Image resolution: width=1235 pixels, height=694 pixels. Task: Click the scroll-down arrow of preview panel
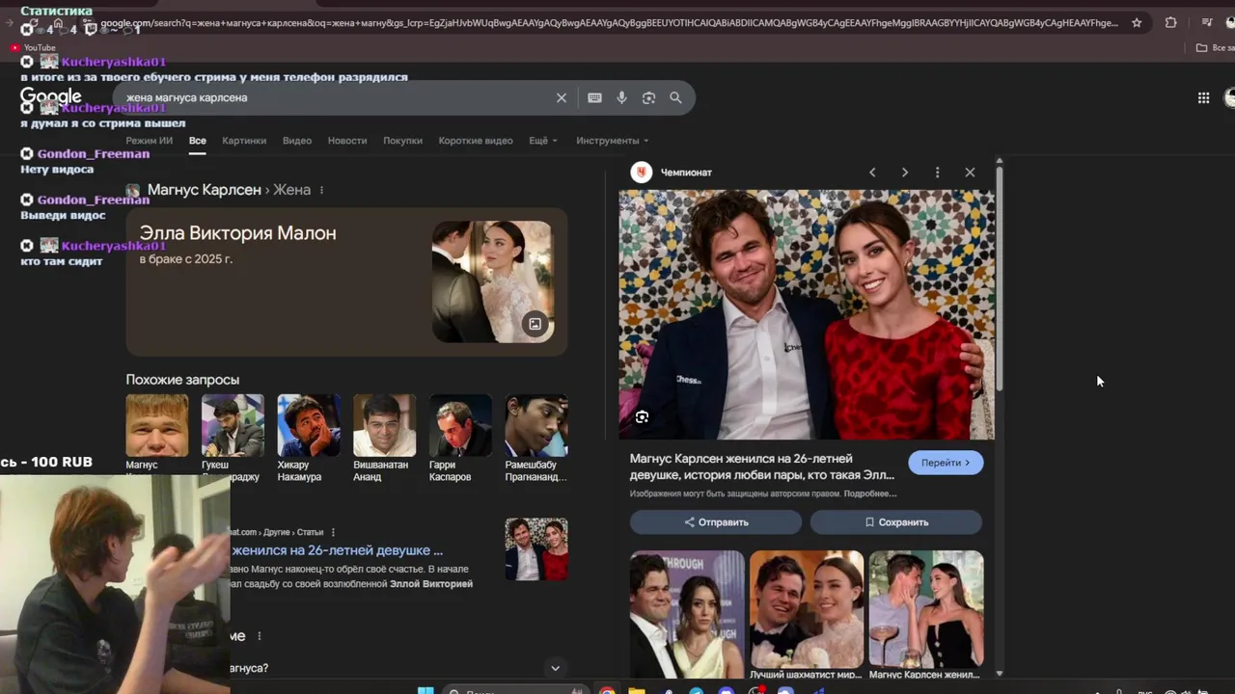click(x=1000, y=673)
